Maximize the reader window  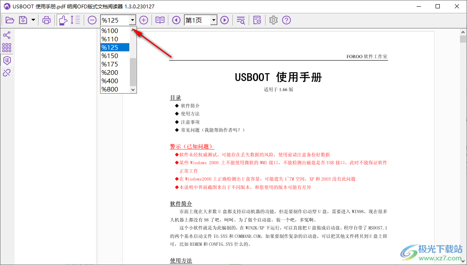[438, 6]
